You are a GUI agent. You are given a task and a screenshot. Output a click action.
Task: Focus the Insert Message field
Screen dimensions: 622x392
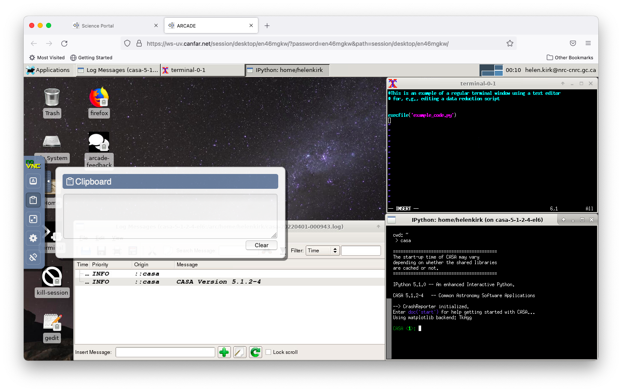point(165,352)
